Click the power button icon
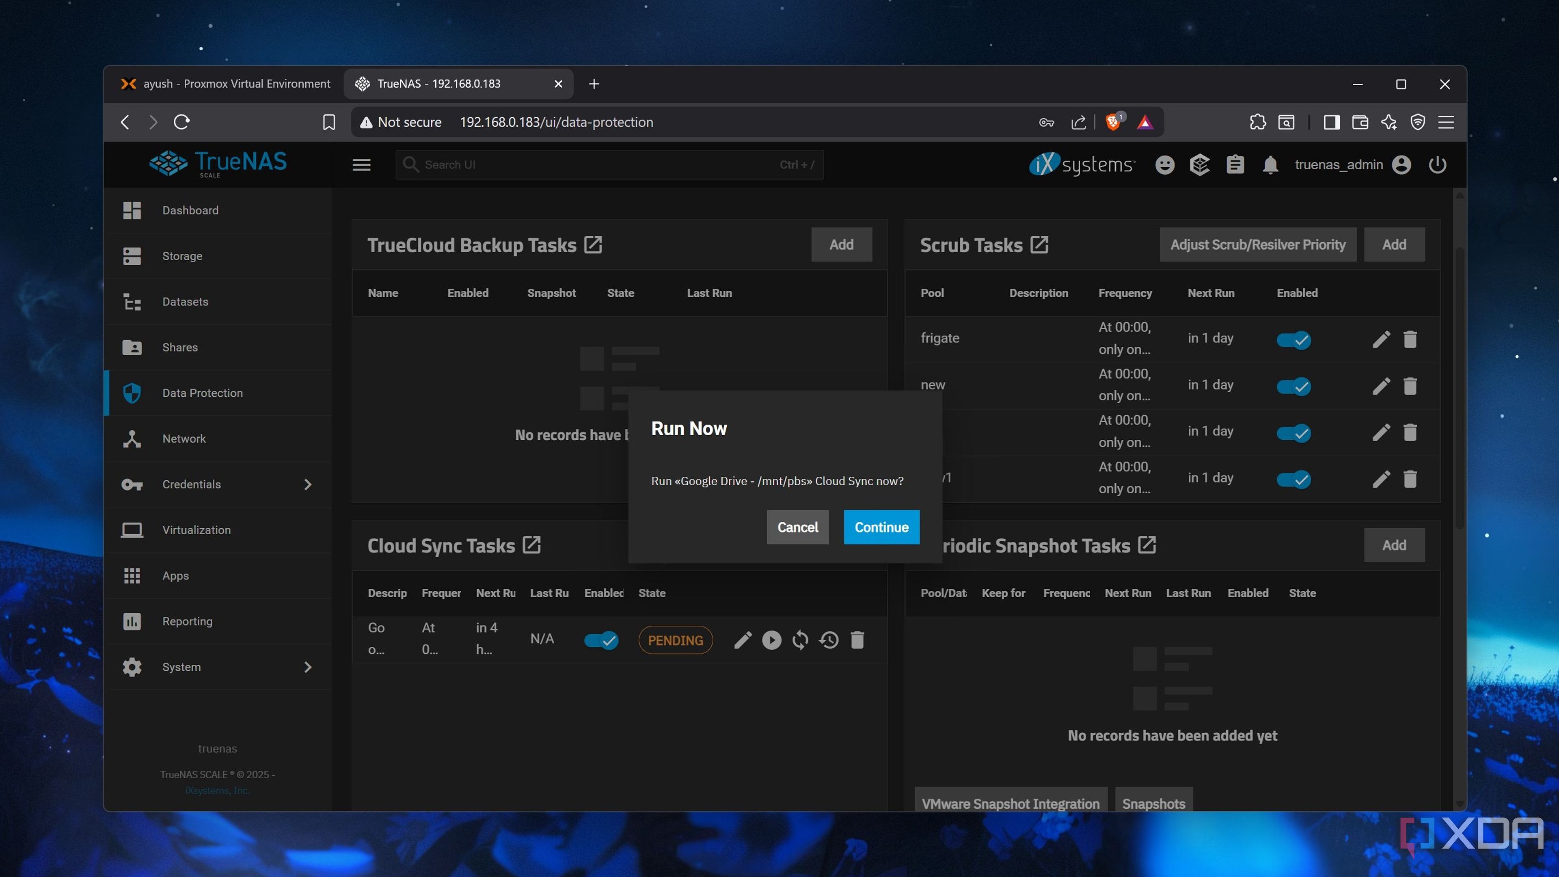Screen dimensions: 1559x877 pos(1437,164)
